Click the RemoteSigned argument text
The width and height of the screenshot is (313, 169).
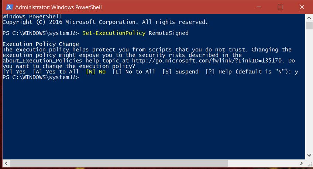(x=168, y=33)
